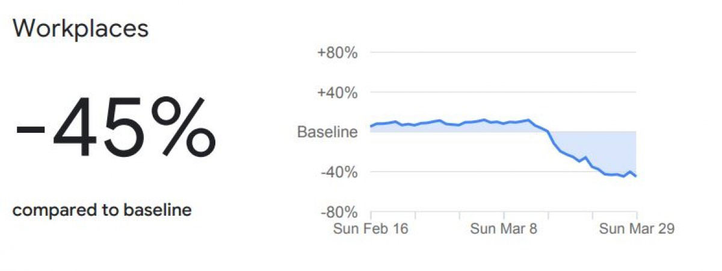Click the x-axis tick above Sun Mar 8
The width and height of the screenshot is (722, 271).
pos(504,215)
